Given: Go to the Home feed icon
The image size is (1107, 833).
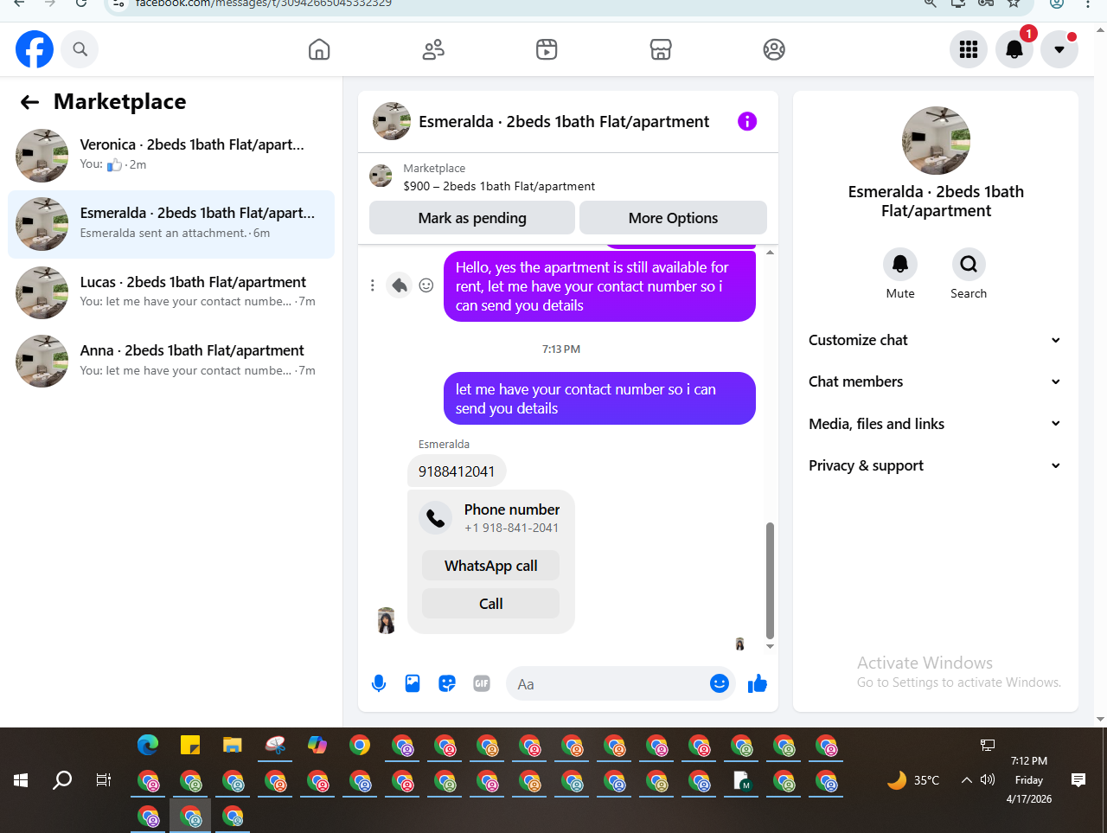Looking at the screenshot, I should pyautogui.click(x=319, y=49).
